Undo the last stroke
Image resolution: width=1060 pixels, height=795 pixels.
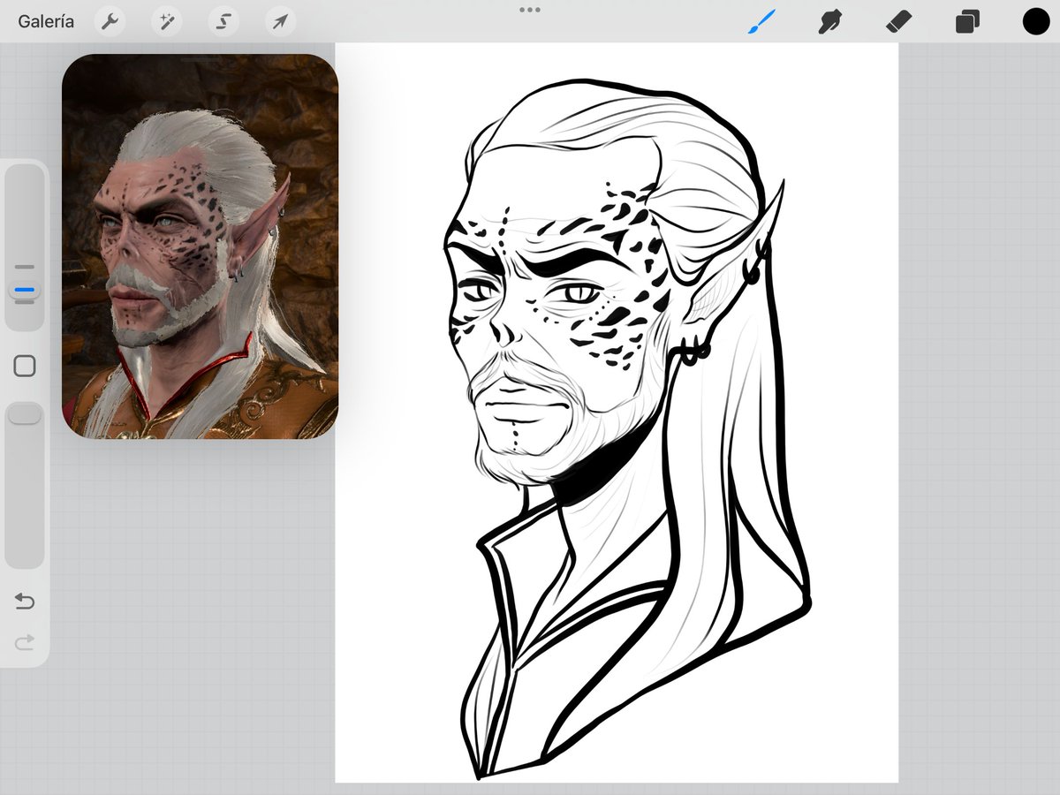tap(25, 602)
